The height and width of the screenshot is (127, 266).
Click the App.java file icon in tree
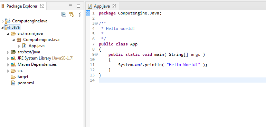pos(24,46)
